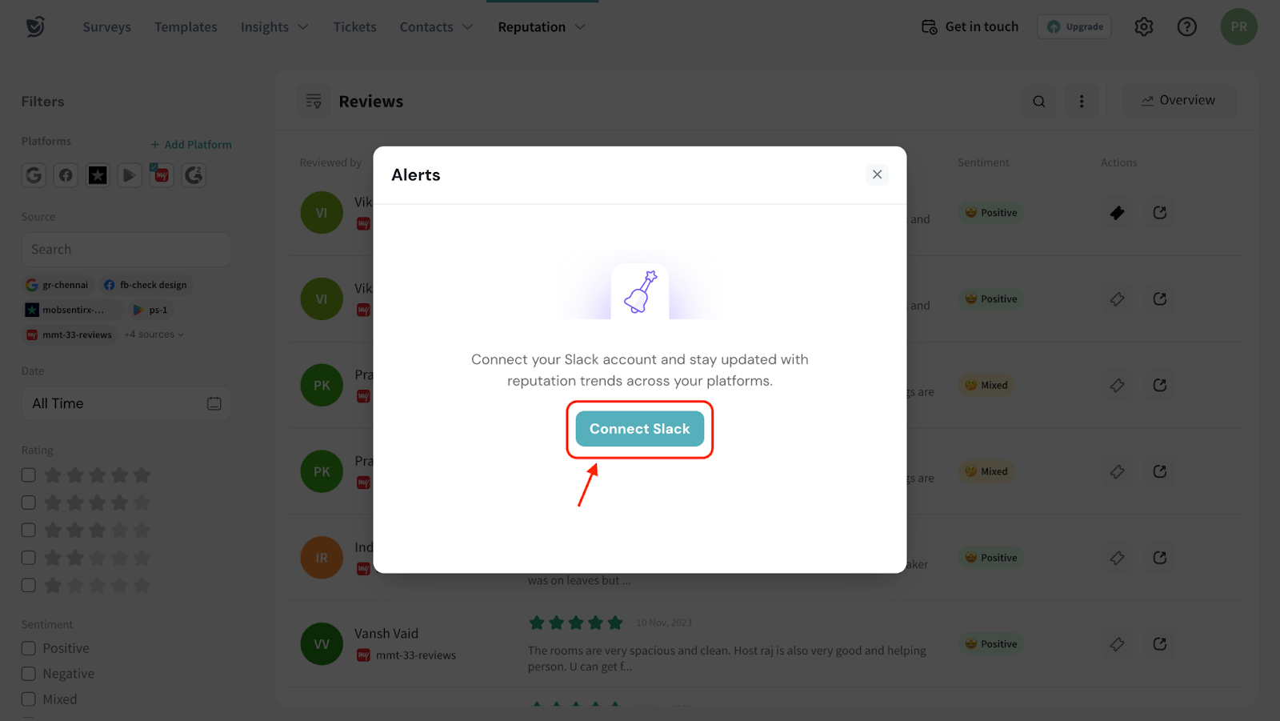Screen dimensions: 1280x721
Task: Open the All Time date picker
Action: point(126,403)
